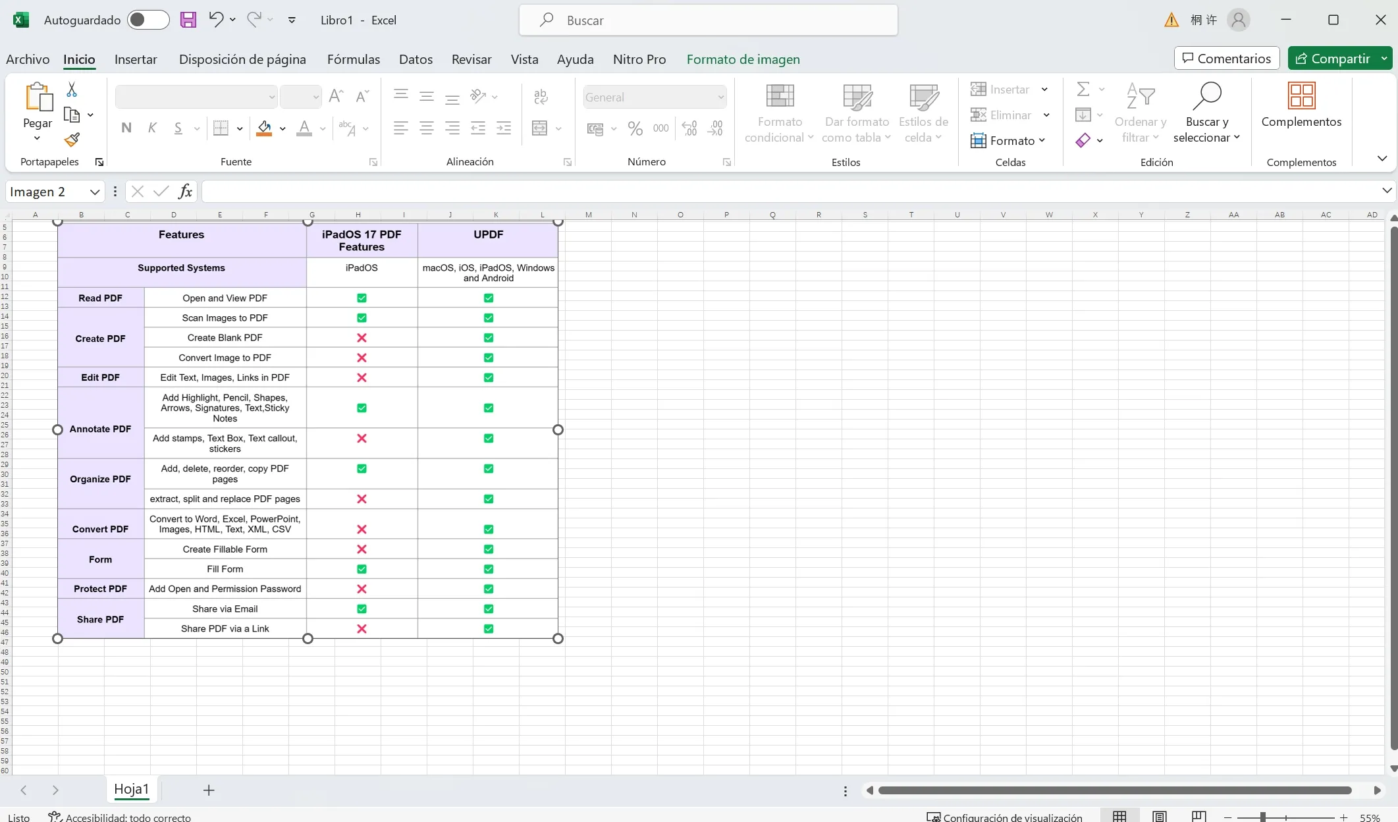Click the Complementos add-ins icon
The width and height of the screenshot is (1398, 822).
(x=1301, y=96)
